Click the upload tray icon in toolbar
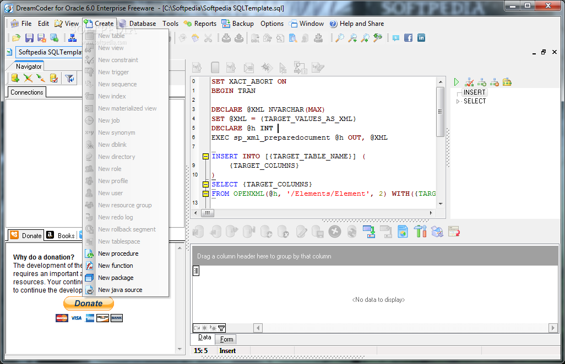This screenshot has width=565, height=364. click(239, 38)
